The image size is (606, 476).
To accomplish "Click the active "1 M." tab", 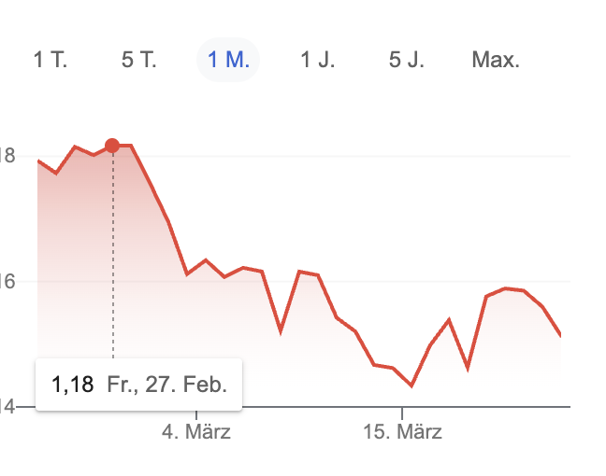I will (x=228, y=61).
